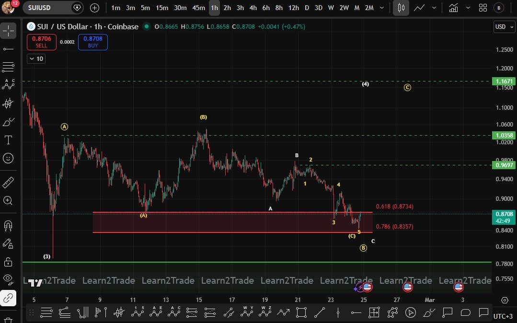This screenshot has height=323, width=517.
Task: Choose Elliott double combo WXY tool
Action: point(247,312)
